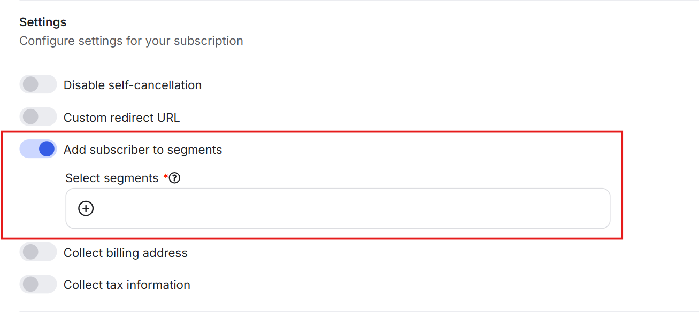Focus the empty segments input area
The height and width of the screenshot is (313, 699).
click(x=374, y=208)
